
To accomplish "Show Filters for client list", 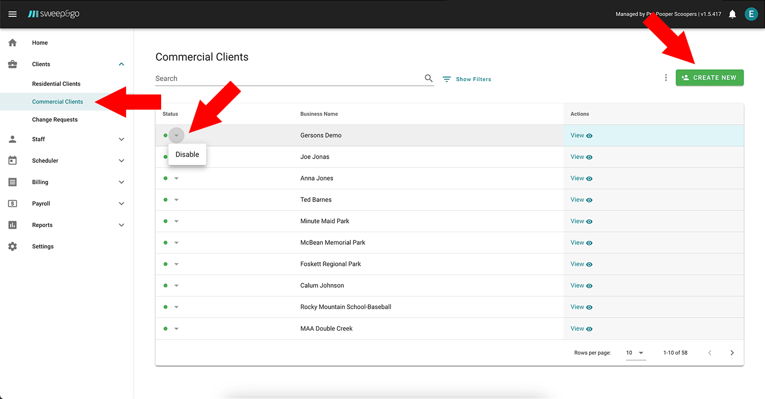I will pyautogui.click(x=467, y=79).
